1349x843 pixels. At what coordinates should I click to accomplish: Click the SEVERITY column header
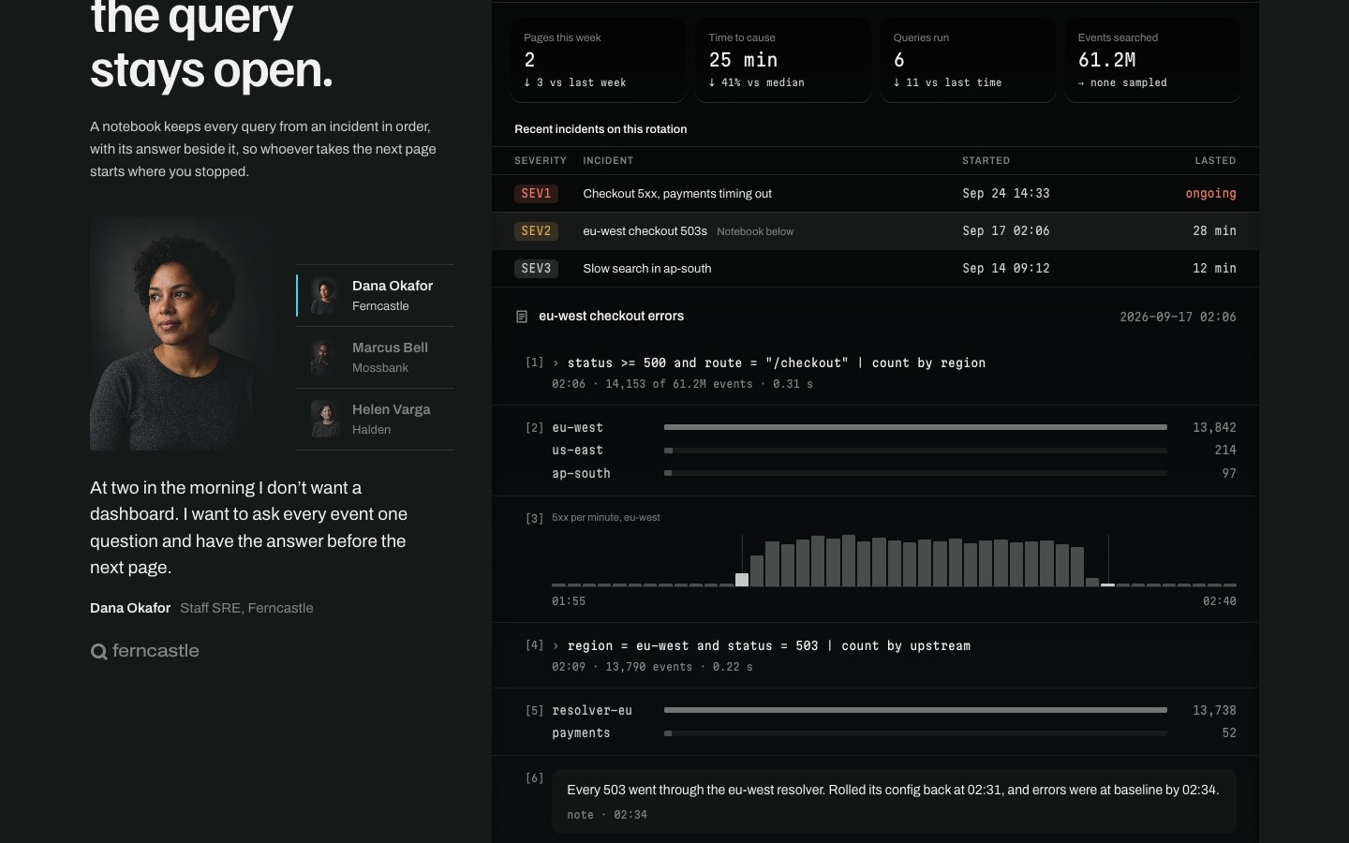pos(541,161)
